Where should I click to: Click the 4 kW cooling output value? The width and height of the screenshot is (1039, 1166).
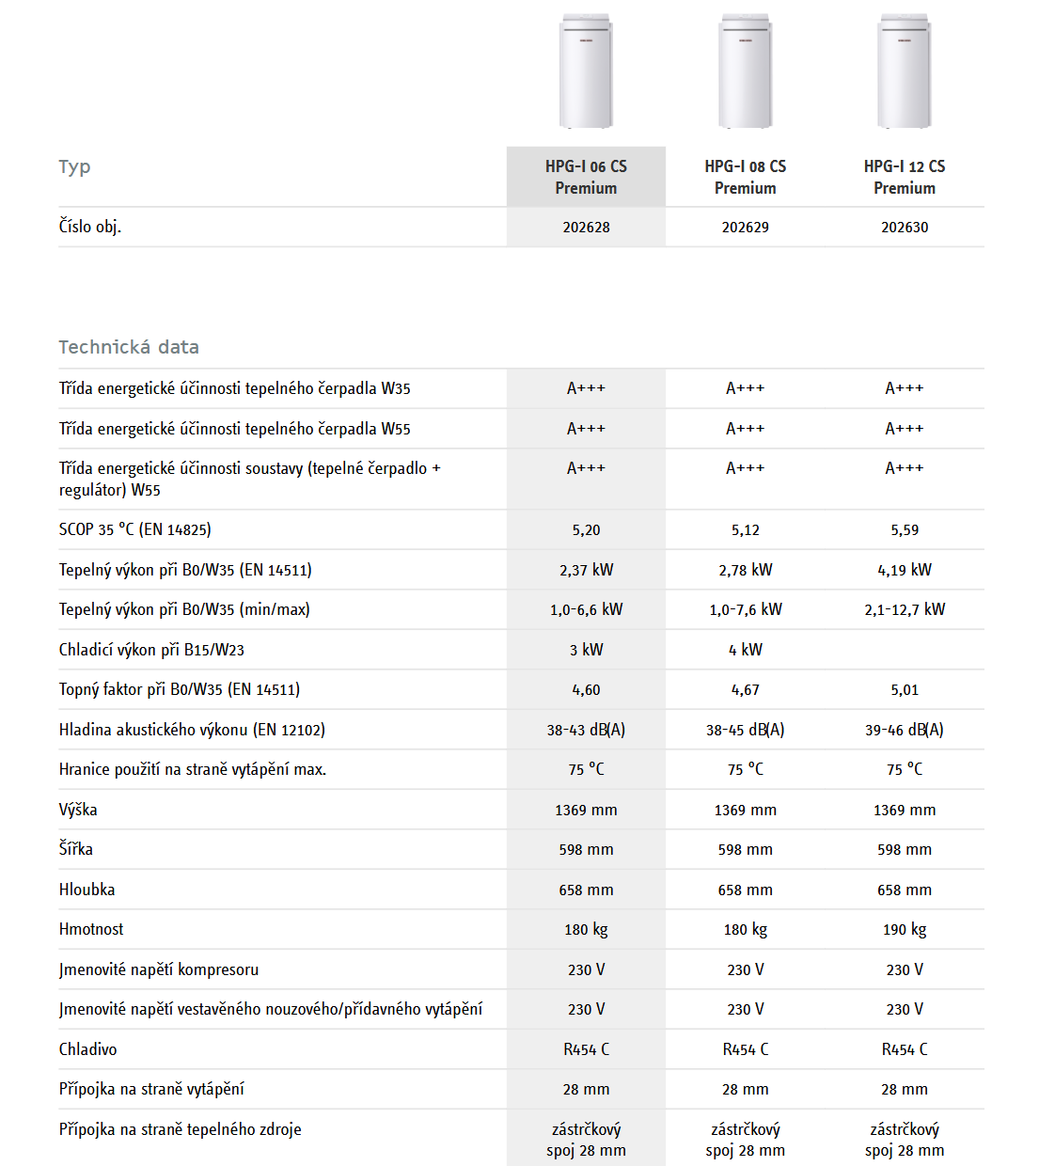[745, 650]
